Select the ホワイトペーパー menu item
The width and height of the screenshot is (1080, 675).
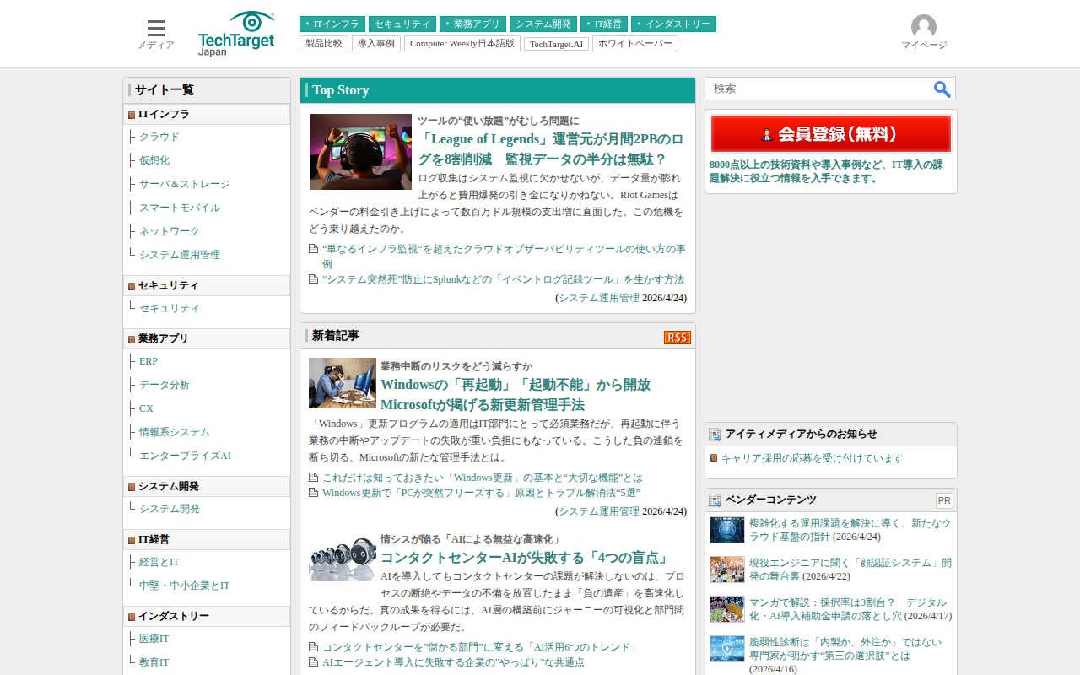(634, 44)
